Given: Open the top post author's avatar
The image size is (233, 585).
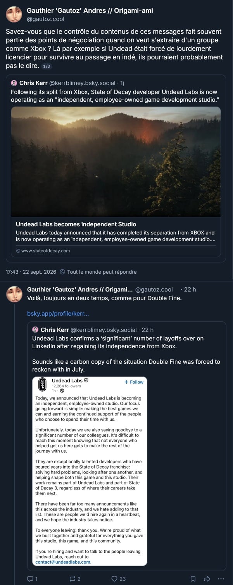Looking at the screenshot, I should point(14,14).
